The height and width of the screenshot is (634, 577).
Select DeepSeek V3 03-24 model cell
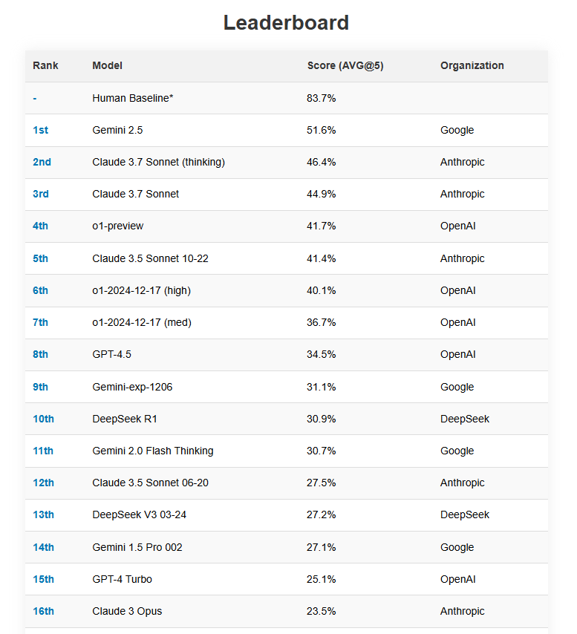(139, 515)
